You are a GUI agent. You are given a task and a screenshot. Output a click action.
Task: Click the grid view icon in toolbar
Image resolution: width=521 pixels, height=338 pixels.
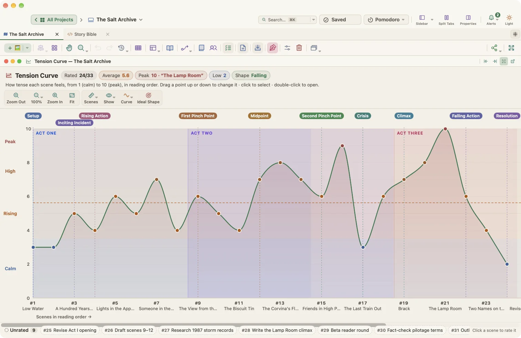pos(54,48)
